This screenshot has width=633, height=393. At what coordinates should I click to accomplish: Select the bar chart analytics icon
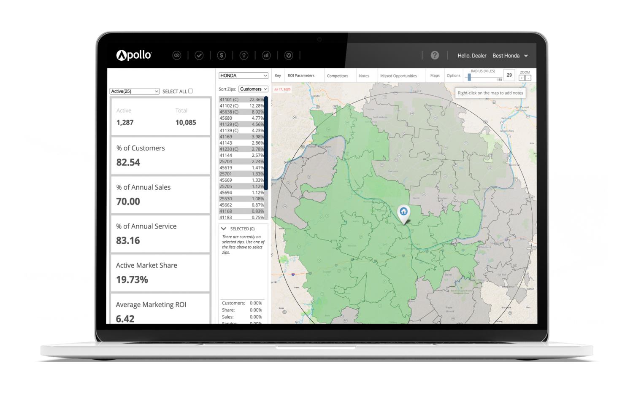click(266, 55)
